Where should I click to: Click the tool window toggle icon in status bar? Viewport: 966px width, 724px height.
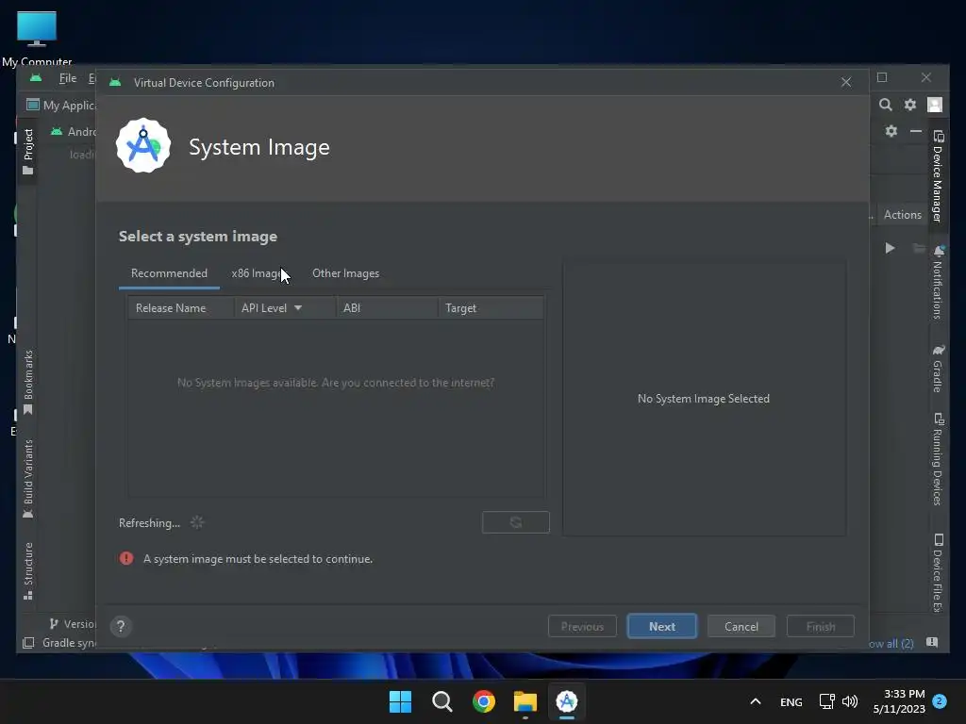click(28, 643)
